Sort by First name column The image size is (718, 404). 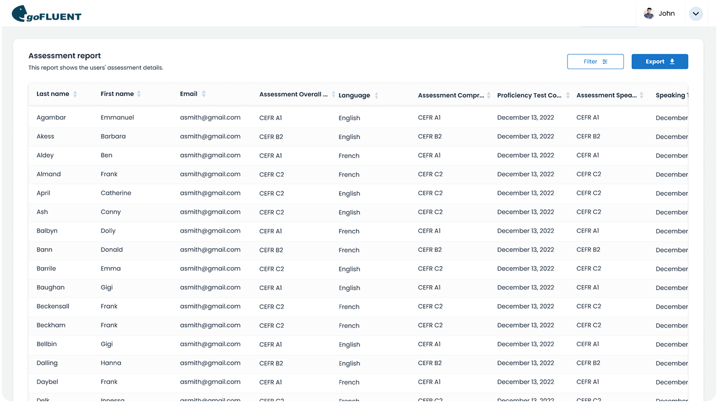(139, 94)
